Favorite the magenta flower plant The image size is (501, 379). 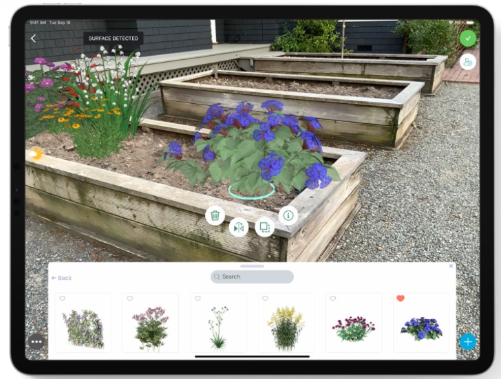[333, 299]
